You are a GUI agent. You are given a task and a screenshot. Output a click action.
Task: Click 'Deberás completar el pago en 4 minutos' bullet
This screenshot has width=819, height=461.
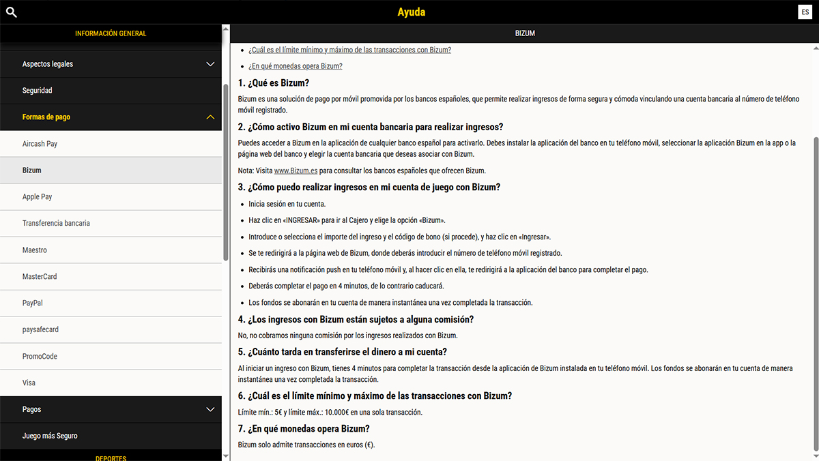tap(346, 286)
